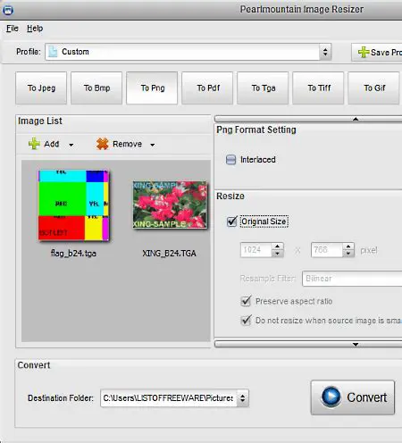The width and height of the screenshot is (402, 443).
Task: Click the XING_B24.TGA file name
Action: click(x=169, y=254)
